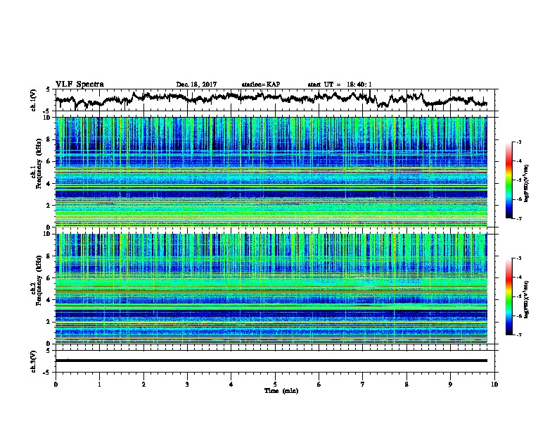Viewport: 557px width, 431px height.
Task: Click the "ch.3(V)" axis label
Action: click(x=34, y=361)
